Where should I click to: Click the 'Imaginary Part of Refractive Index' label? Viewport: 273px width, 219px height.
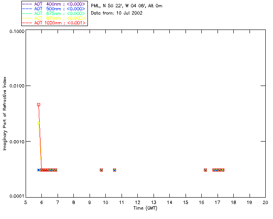(x=5, y=113)
